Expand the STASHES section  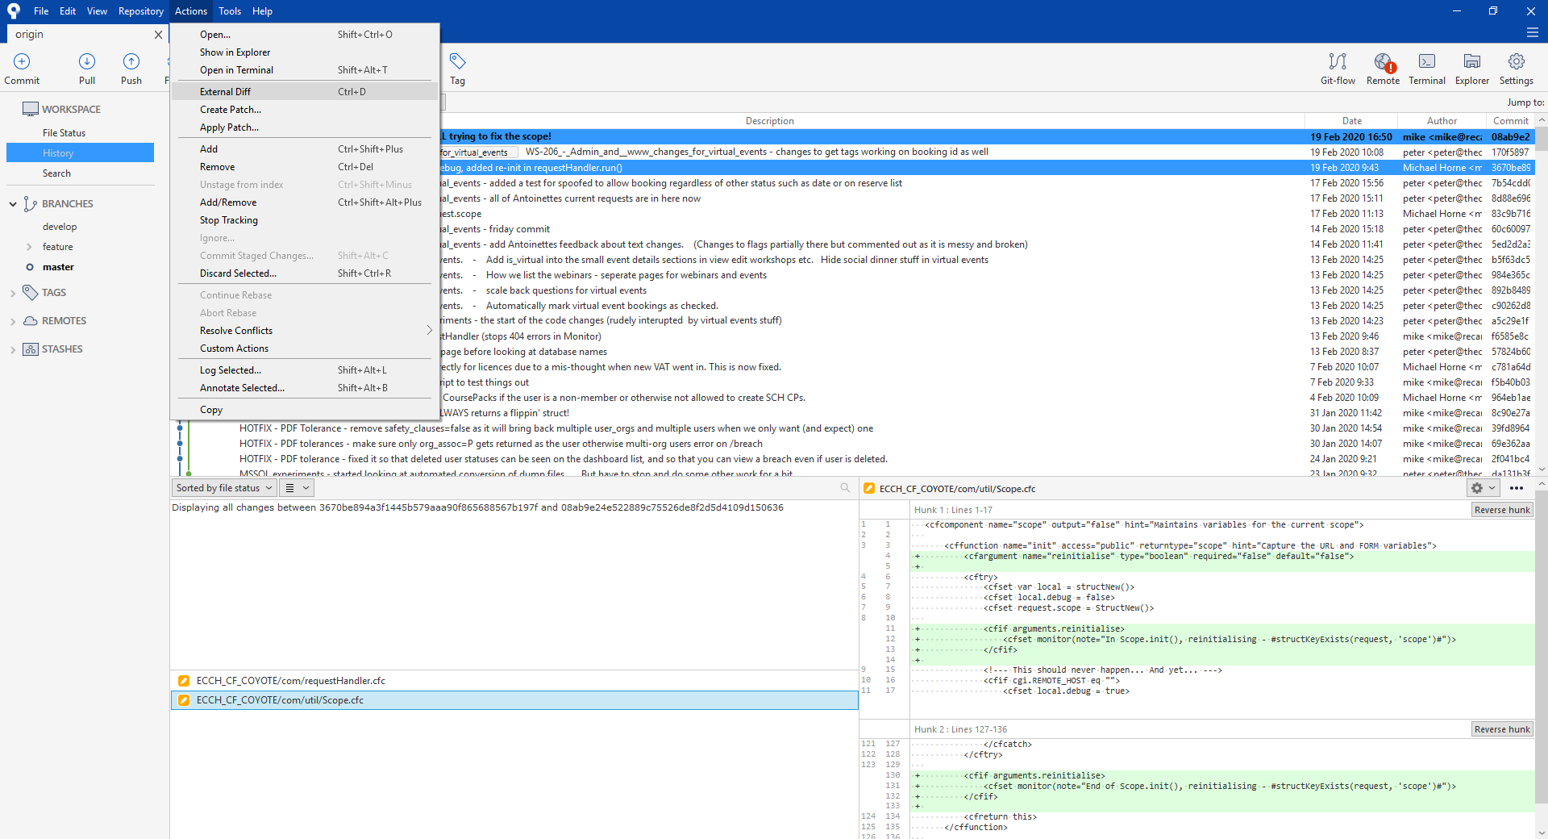[x=13, y=349]
